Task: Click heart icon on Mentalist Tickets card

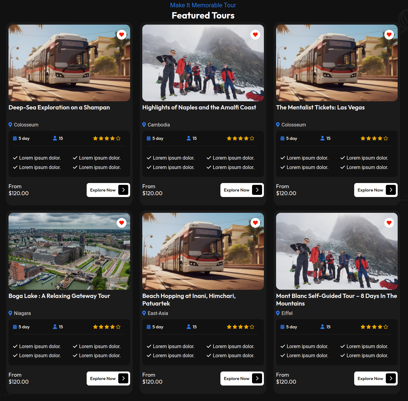Action: click(389, 35)
